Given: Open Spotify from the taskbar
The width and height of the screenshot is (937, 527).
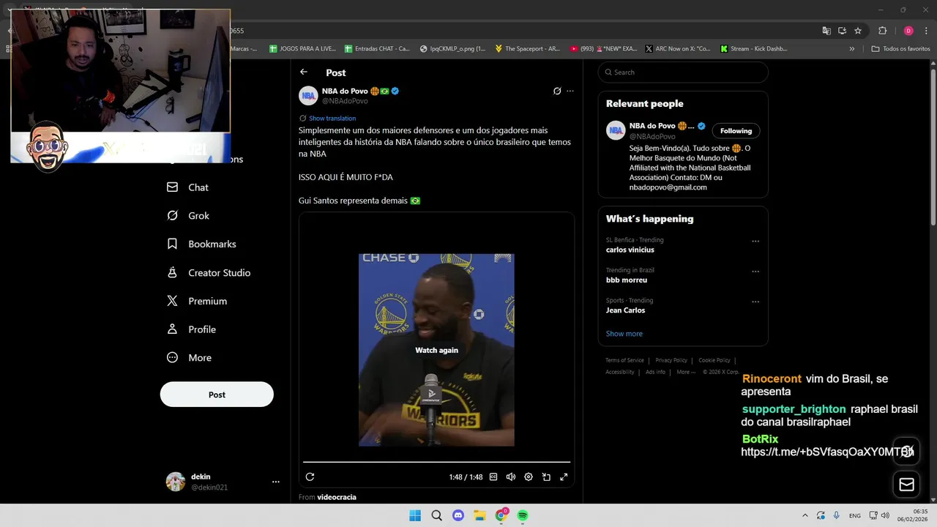Looking at the screenshot, I should (523, 515).
